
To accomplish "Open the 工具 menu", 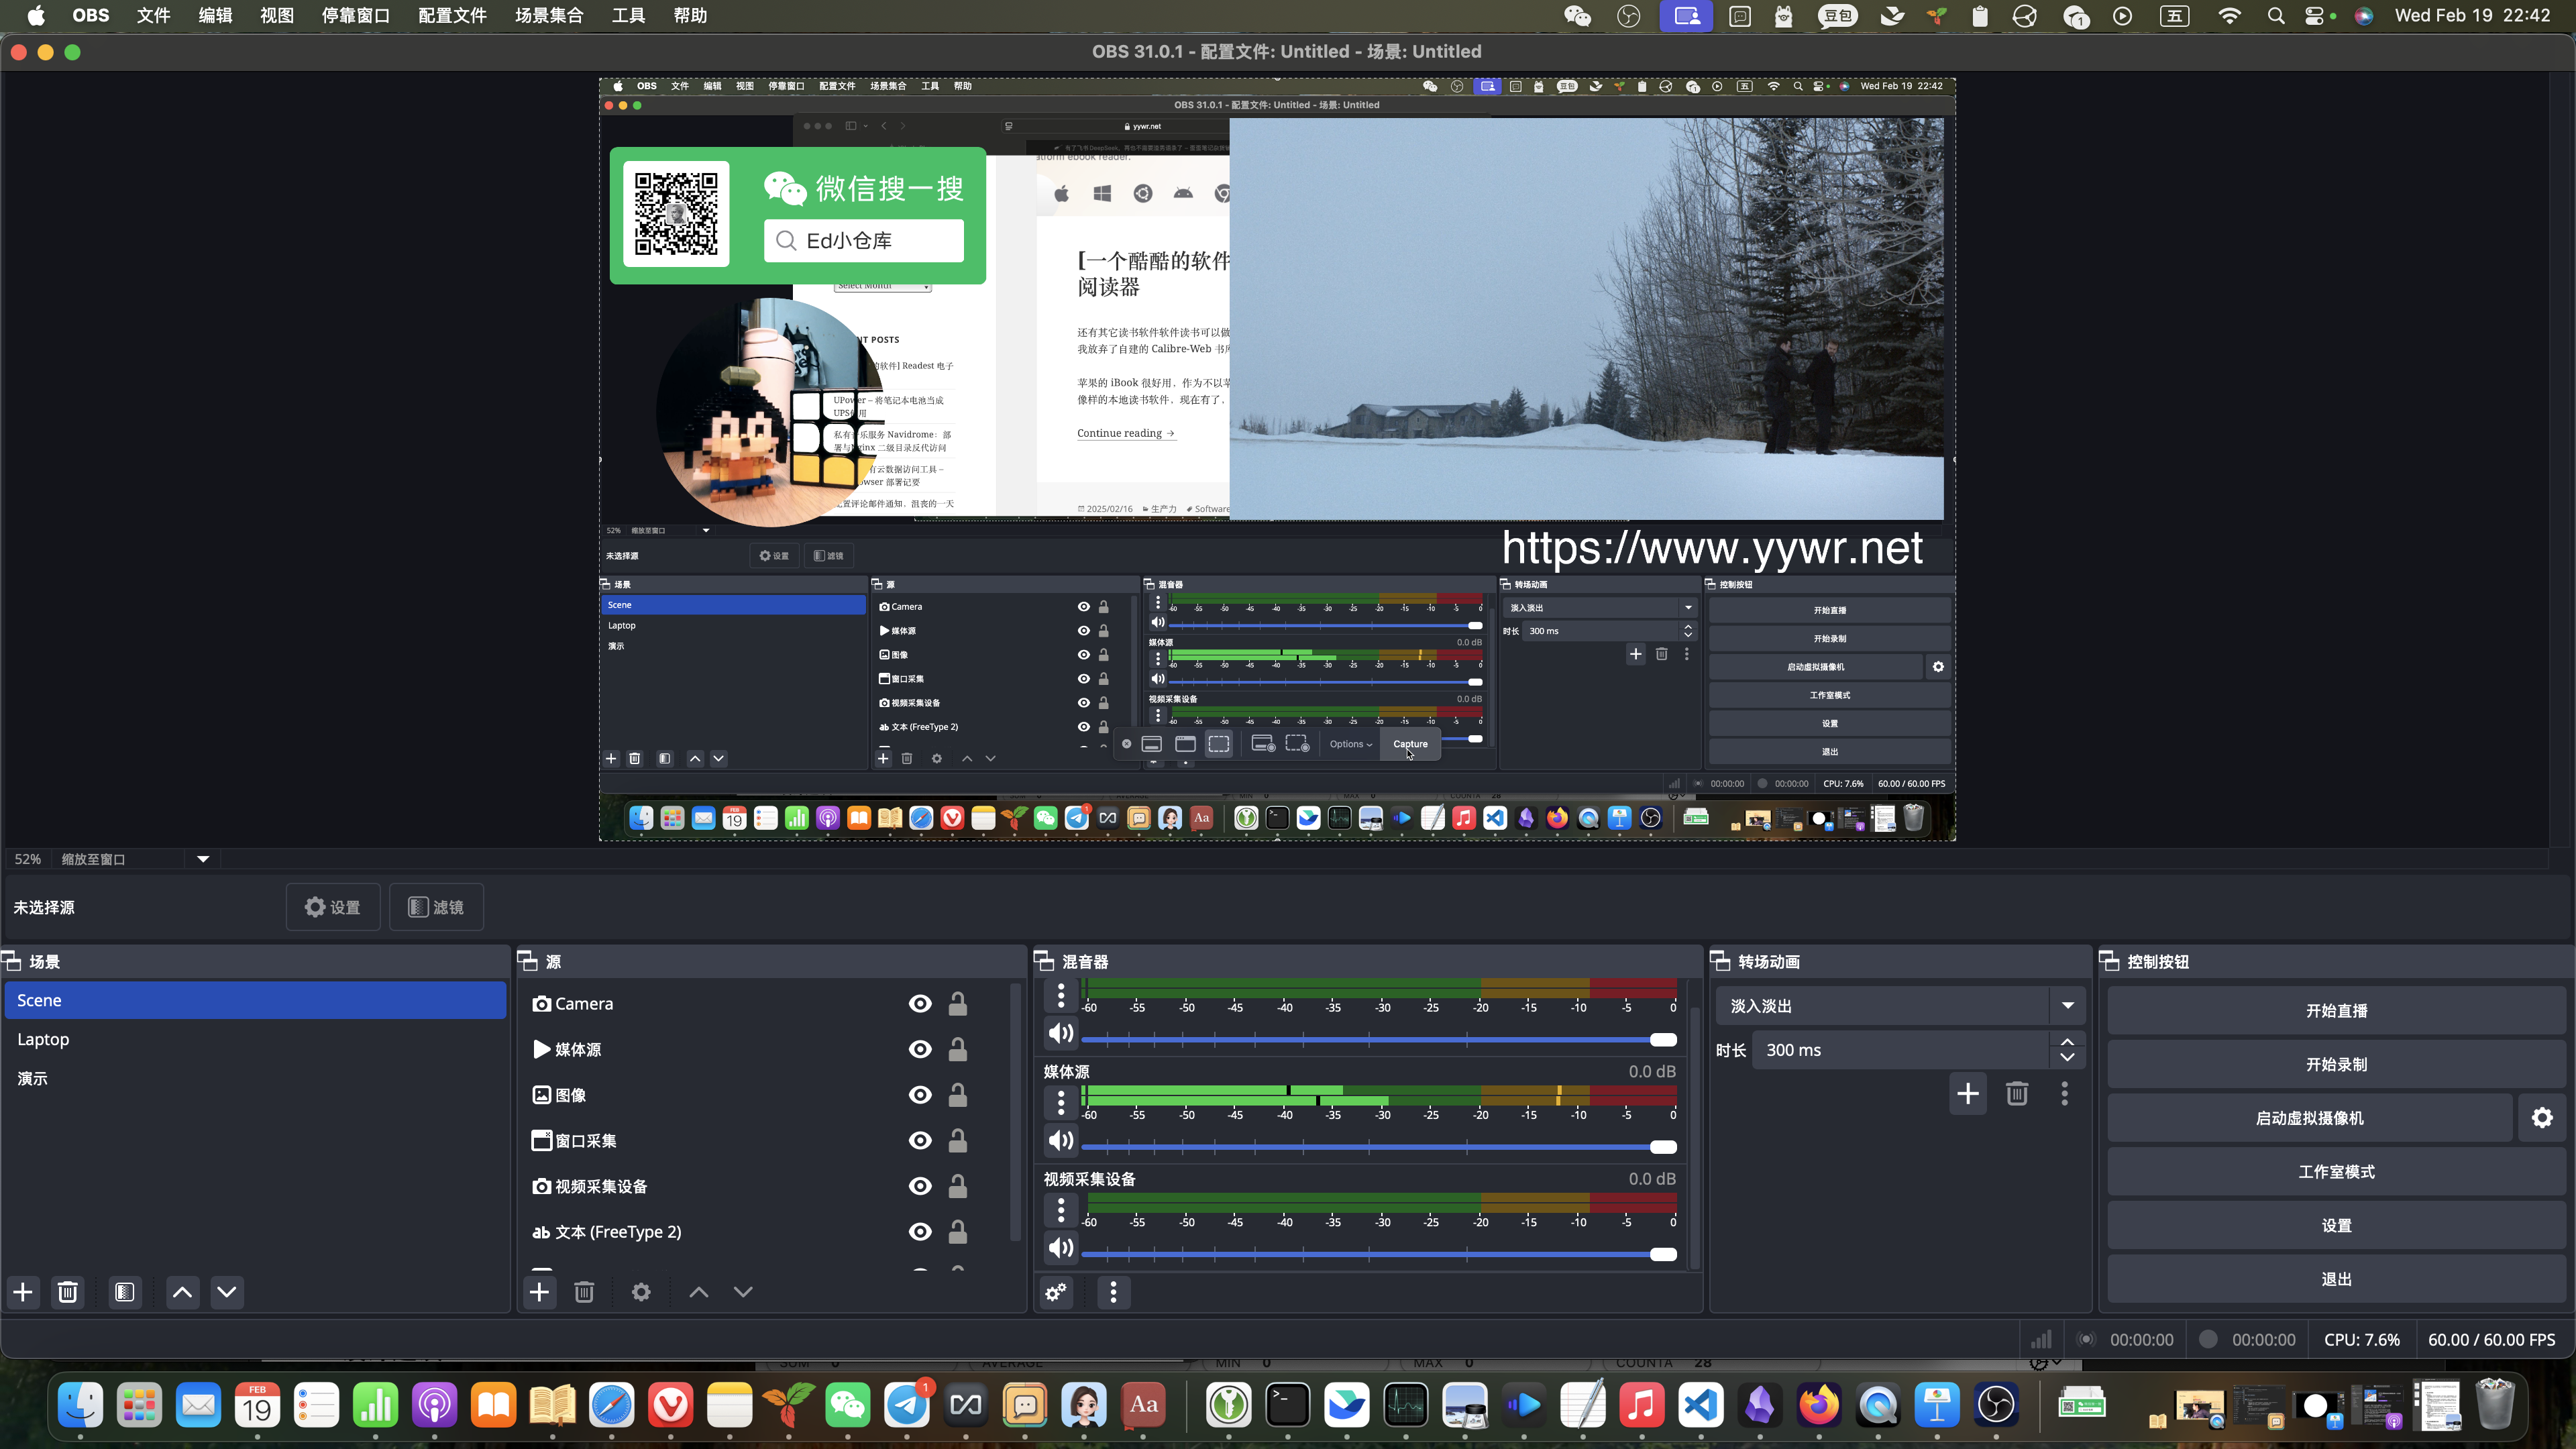I will 628,16.
